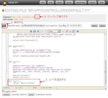
Task: Toggle fullscreen editor mode icon
Action: pos(38,31)
